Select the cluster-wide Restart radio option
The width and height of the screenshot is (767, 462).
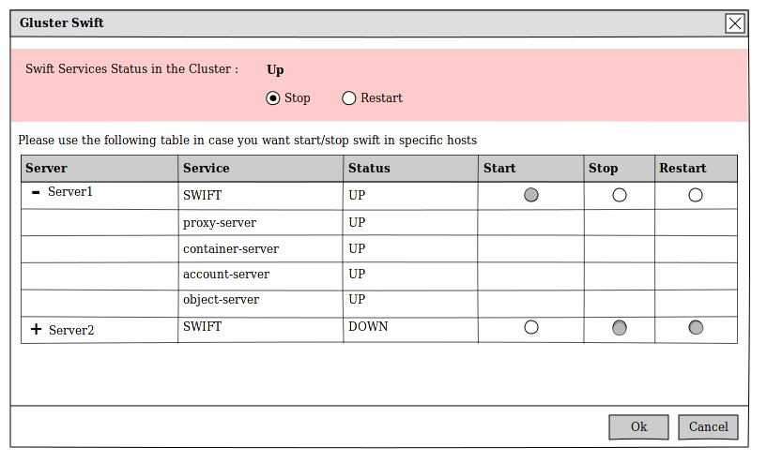point(349,97)
